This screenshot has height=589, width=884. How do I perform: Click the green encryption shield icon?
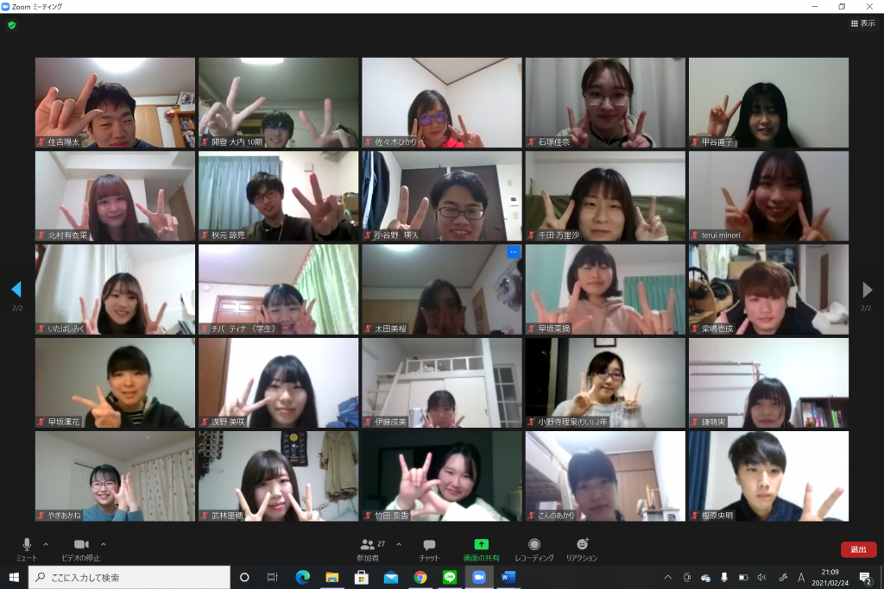point(11,25)
